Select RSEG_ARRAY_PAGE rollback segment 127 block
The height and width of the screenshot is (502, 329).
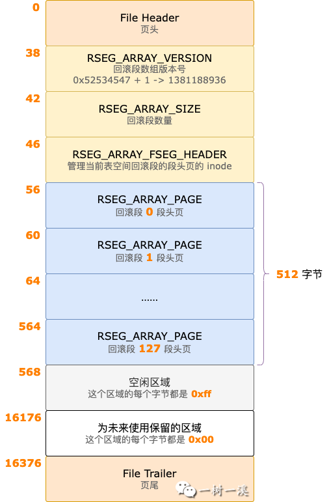pos(150,342)
